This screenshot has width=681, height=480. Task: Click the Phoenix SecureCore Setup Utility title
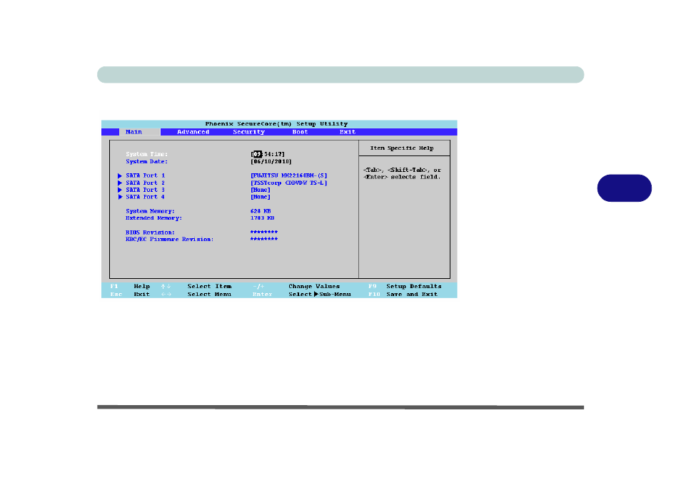[x=276, y=124]
